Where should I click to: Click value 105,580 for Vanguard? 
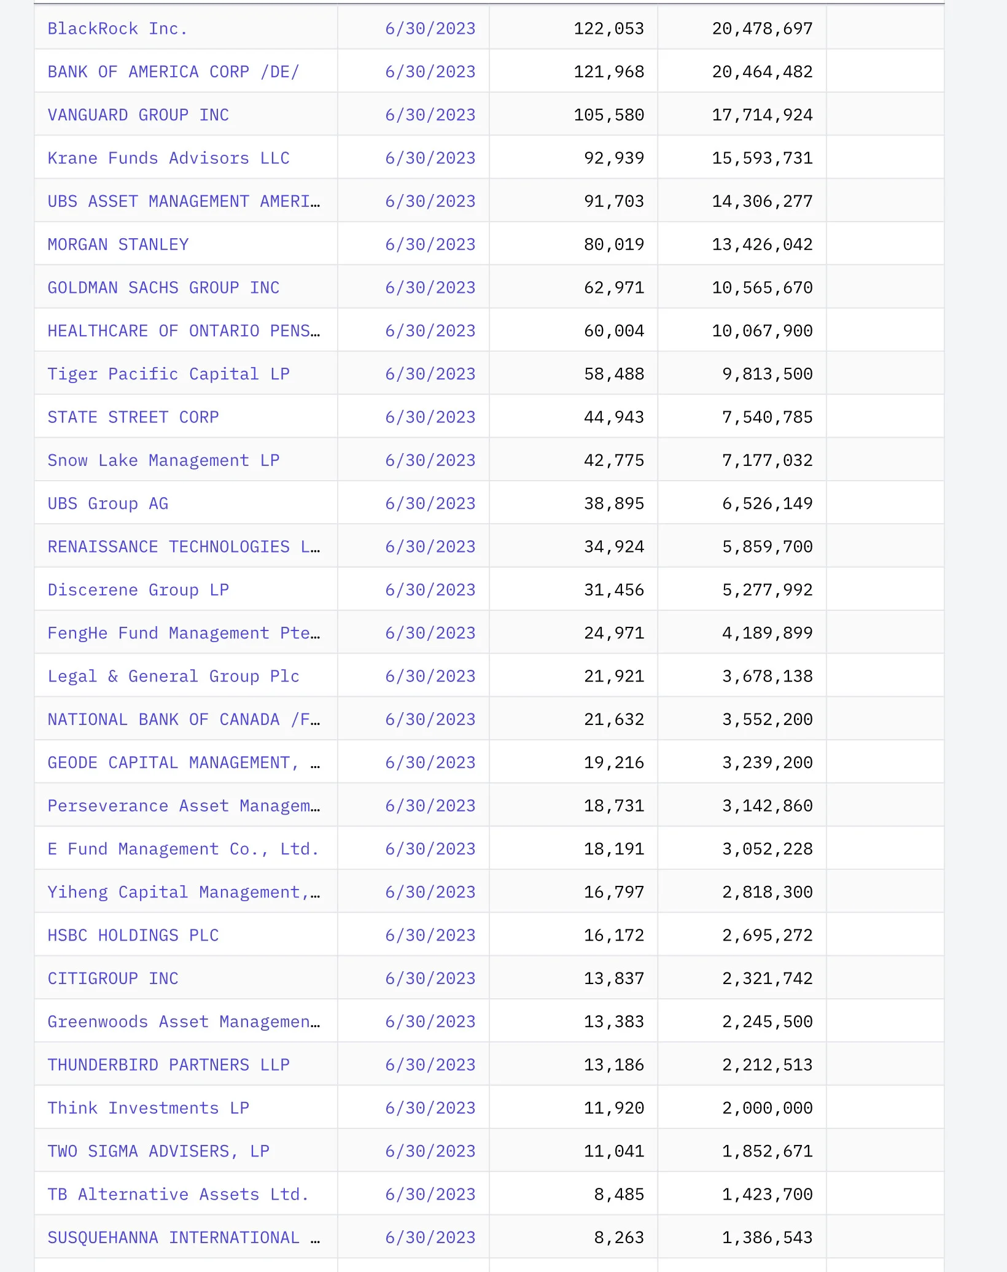coord(609,115)
